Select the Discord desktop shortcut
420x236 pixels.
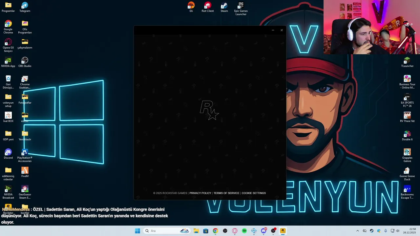(x=8, y=154)
